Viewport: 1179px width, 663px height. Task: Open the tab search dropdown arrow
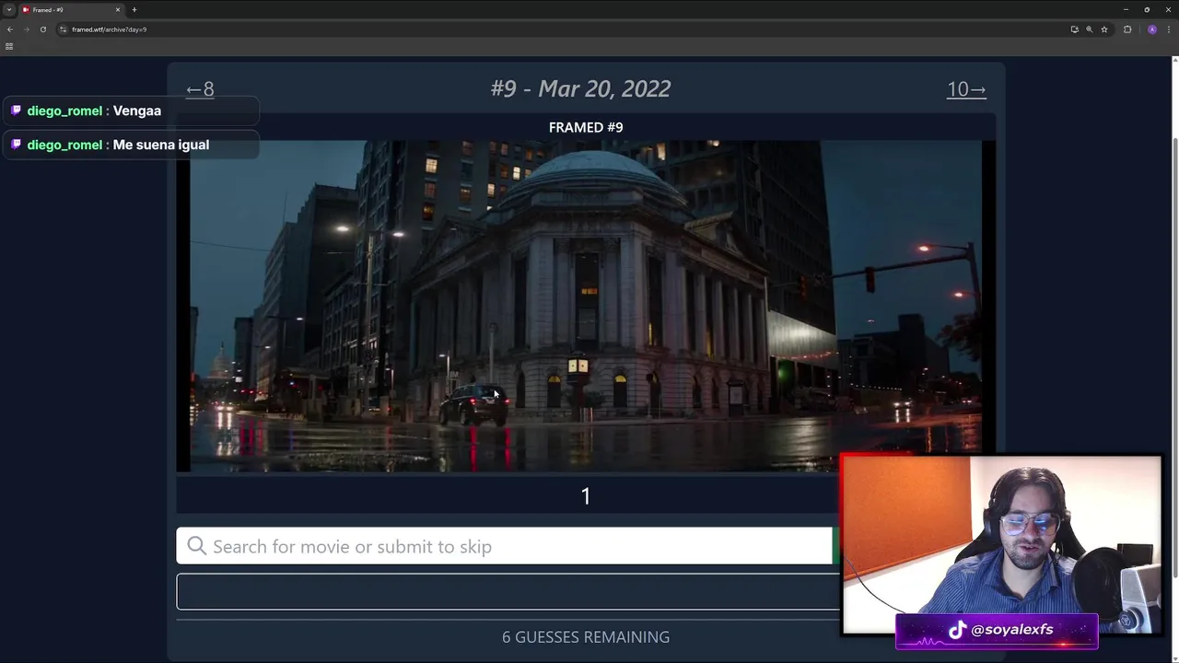click(9, 9)
